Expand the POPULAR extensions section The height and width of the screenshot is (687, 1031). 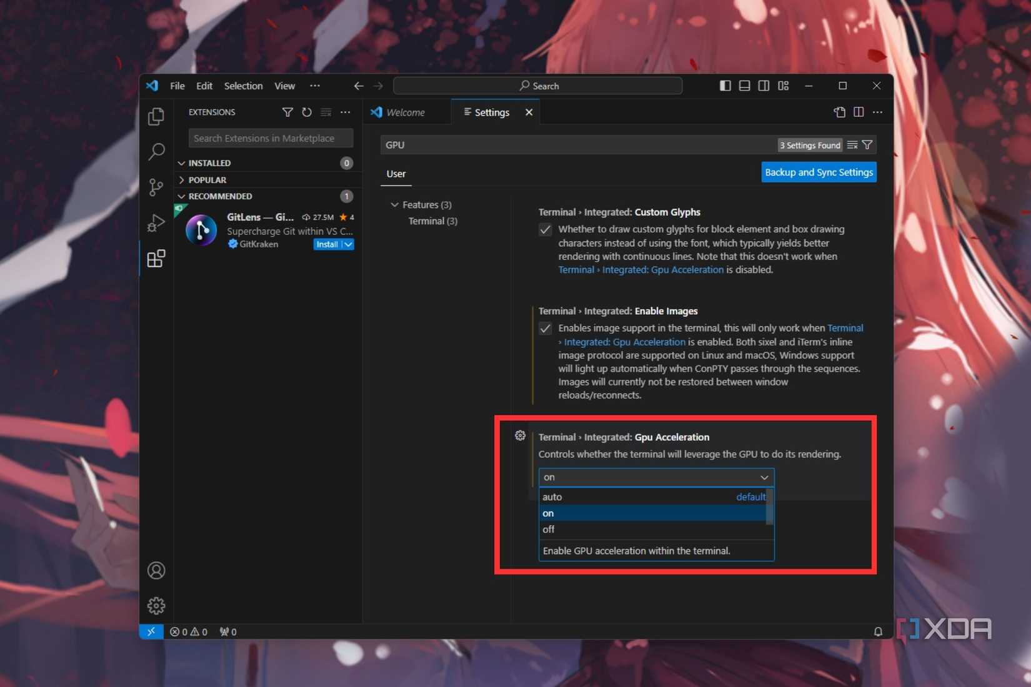[207, 180]
